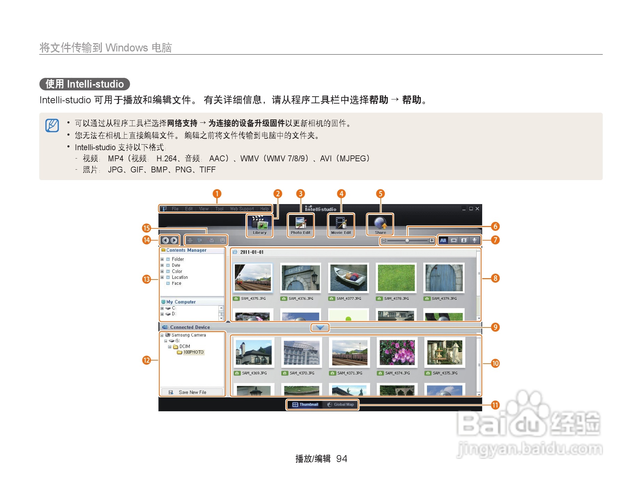Select the Face category
Screen dimensions: 642x485
176,283
